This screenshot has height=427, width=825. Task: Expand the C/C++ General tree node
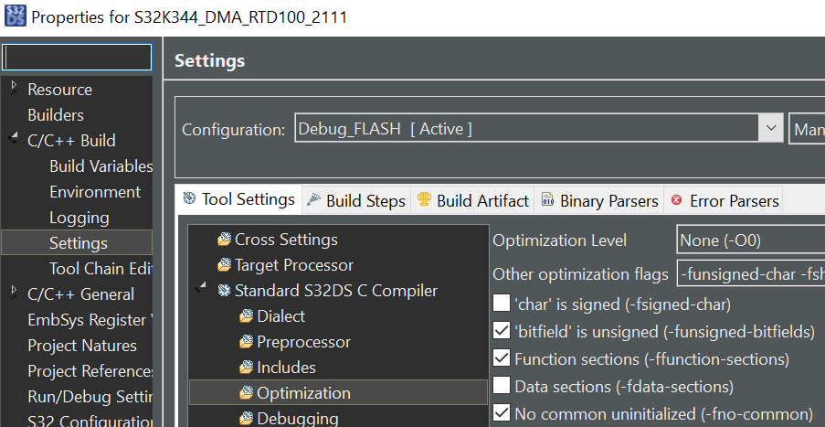[14, 294]
